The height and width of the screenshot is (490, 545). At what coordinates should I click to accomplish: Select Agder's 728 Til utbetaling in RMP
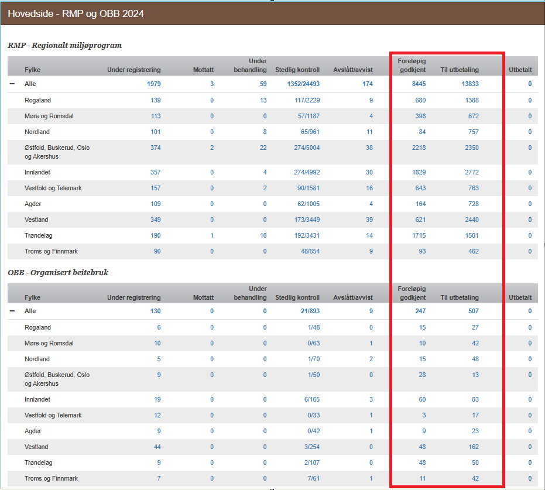473,204
